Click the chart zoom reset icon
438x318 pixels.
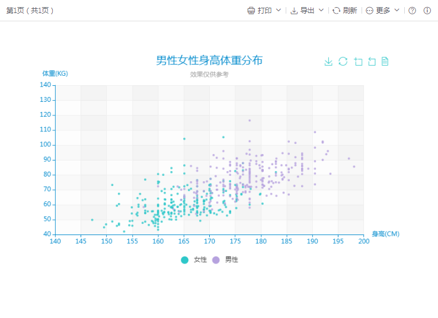point(372,62)
